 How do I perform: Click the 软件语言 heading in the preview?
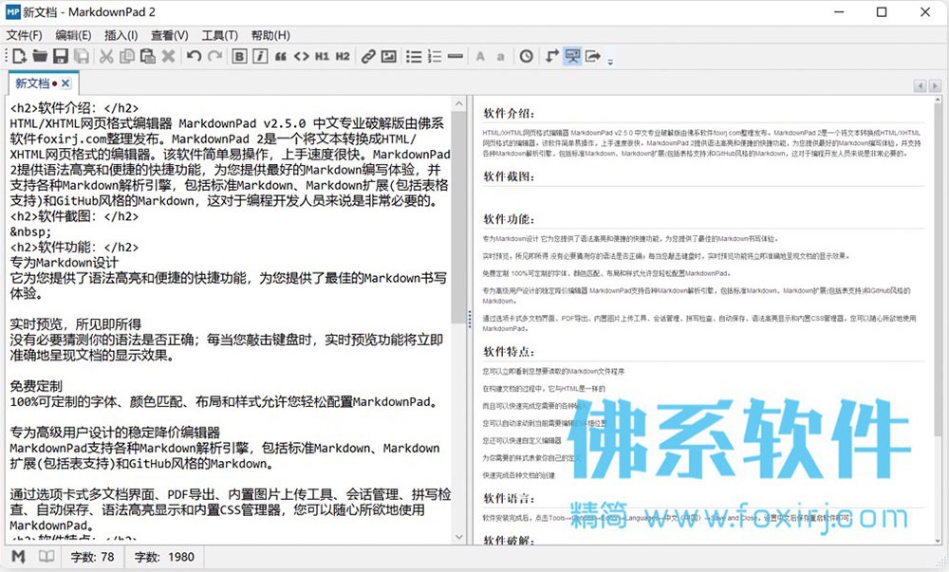509,498
